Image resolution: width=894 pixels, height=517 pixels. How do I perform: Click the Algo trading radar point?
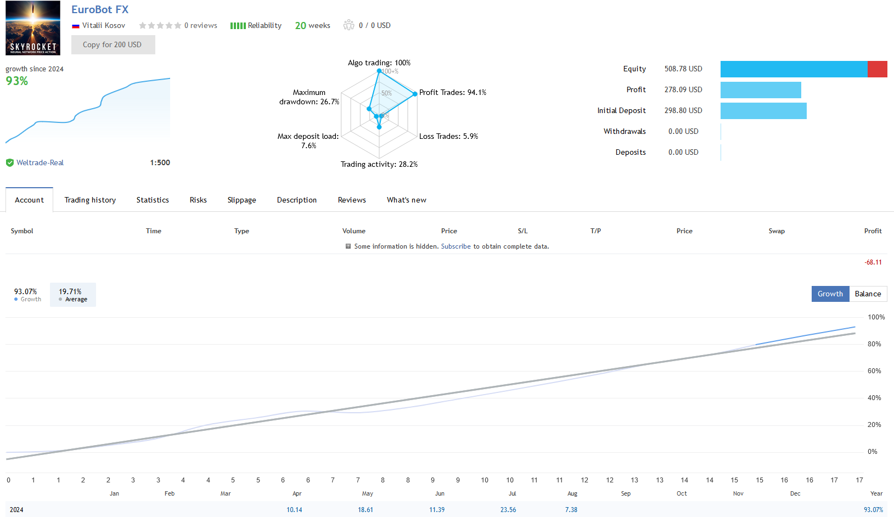pos(379,71)
